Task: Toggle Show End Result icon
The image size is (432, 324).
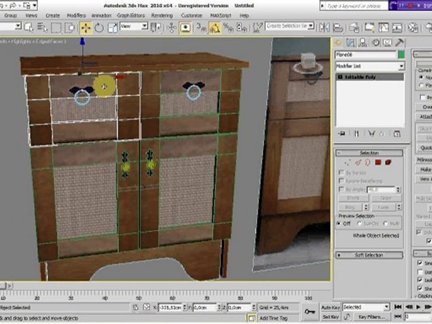Action: pos(356,134)
